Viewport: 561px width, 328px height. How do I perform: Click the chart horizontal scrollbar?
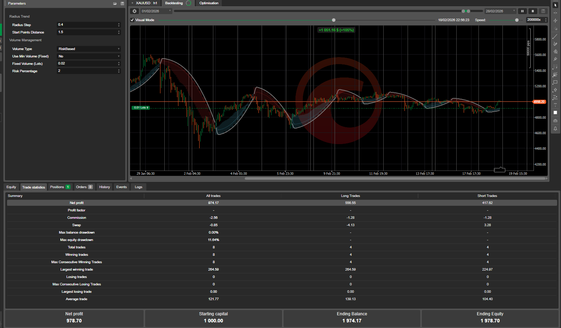395,179
